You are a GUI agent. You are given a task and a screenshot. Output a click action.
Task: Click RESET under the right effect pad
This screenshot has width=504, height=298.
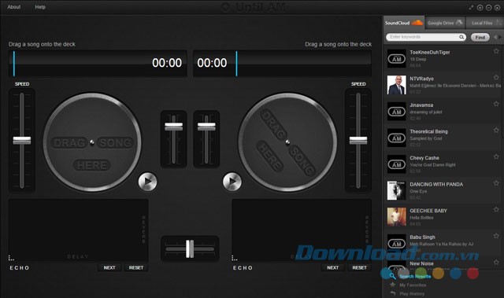click(359, 267)
